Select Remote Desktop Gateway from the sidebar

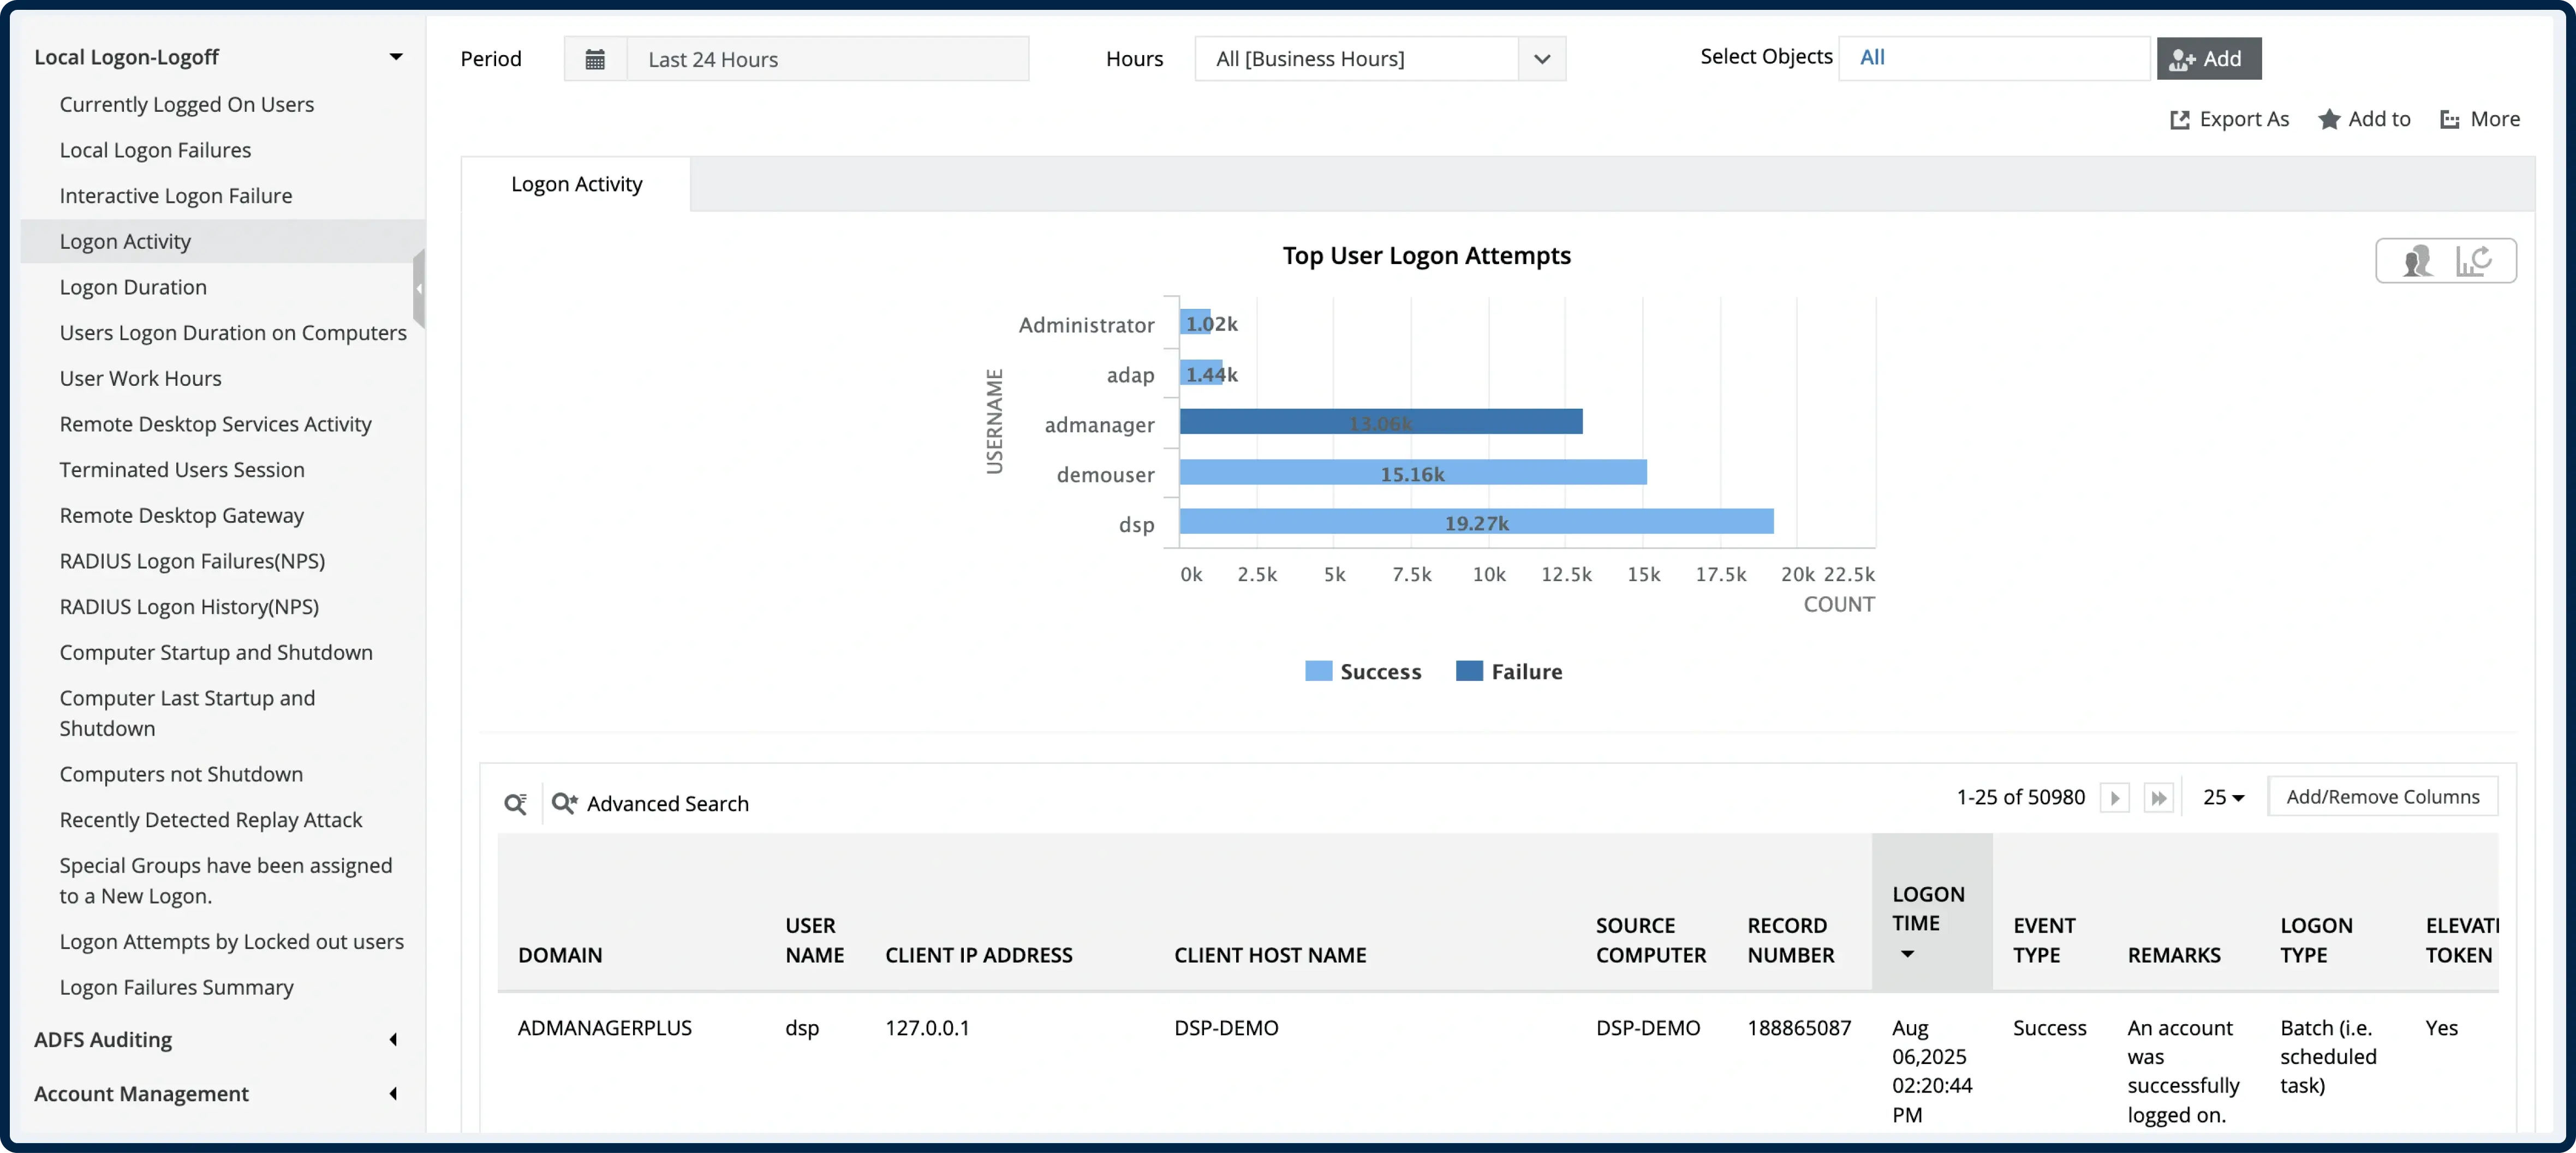pos(182,515)
